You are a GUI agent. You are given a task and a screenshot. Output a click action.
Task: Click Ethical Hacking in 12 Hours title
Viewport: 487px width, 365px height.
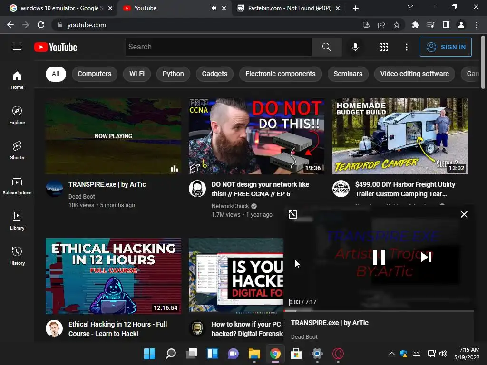pos(118,329)
